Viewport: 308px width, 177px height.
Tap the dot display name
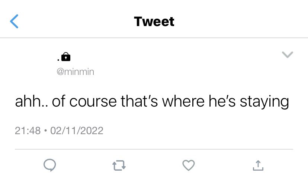click(58, 60)
